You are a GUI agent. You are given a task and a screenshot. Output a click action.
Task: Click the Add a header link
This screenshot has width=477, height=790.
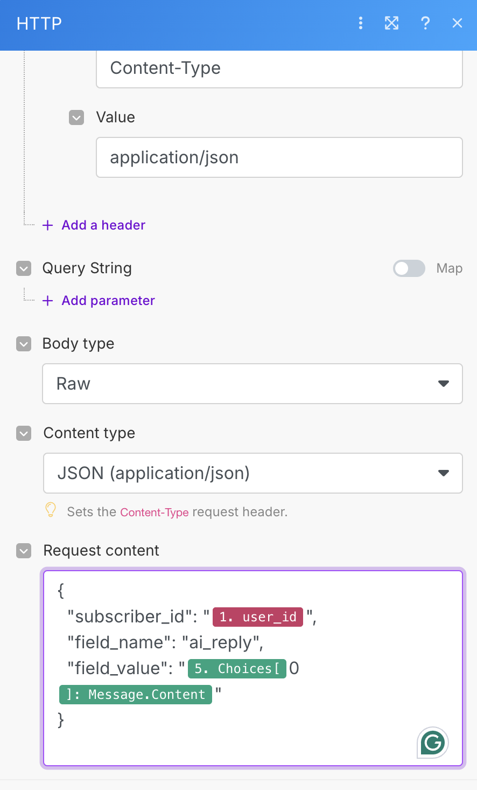tap(103, 225)
